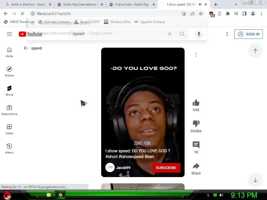Open the media control button
Screen dimensions: 267x200
(x=236, y=14)
